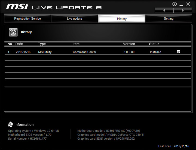The image size is (196, 150).
Task: Select date cell 2018/11/16 in history row
Action: pyautogui.click(x=23, y=52)
